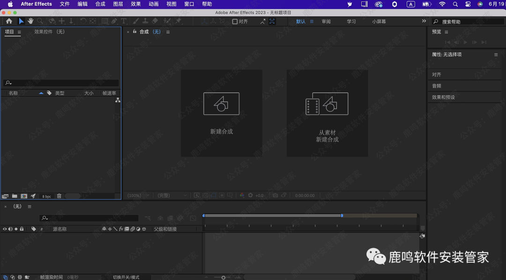Select the Hand tool

30,21
